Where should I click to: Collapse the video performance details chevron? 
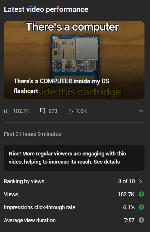[x=140, y=111]
